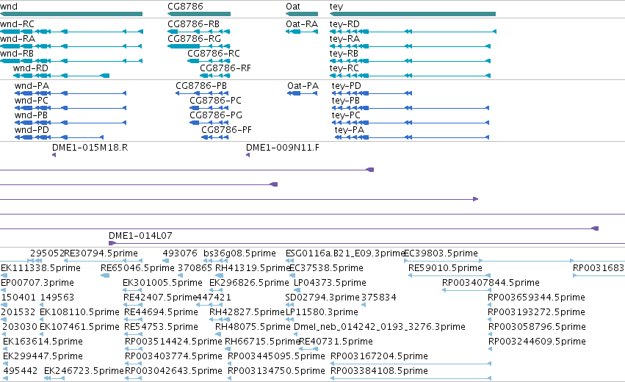The image size is (625, 382).
Task: Select CG8786-RC transcript label
Action: pyautogui.click(x=214, y=54)
